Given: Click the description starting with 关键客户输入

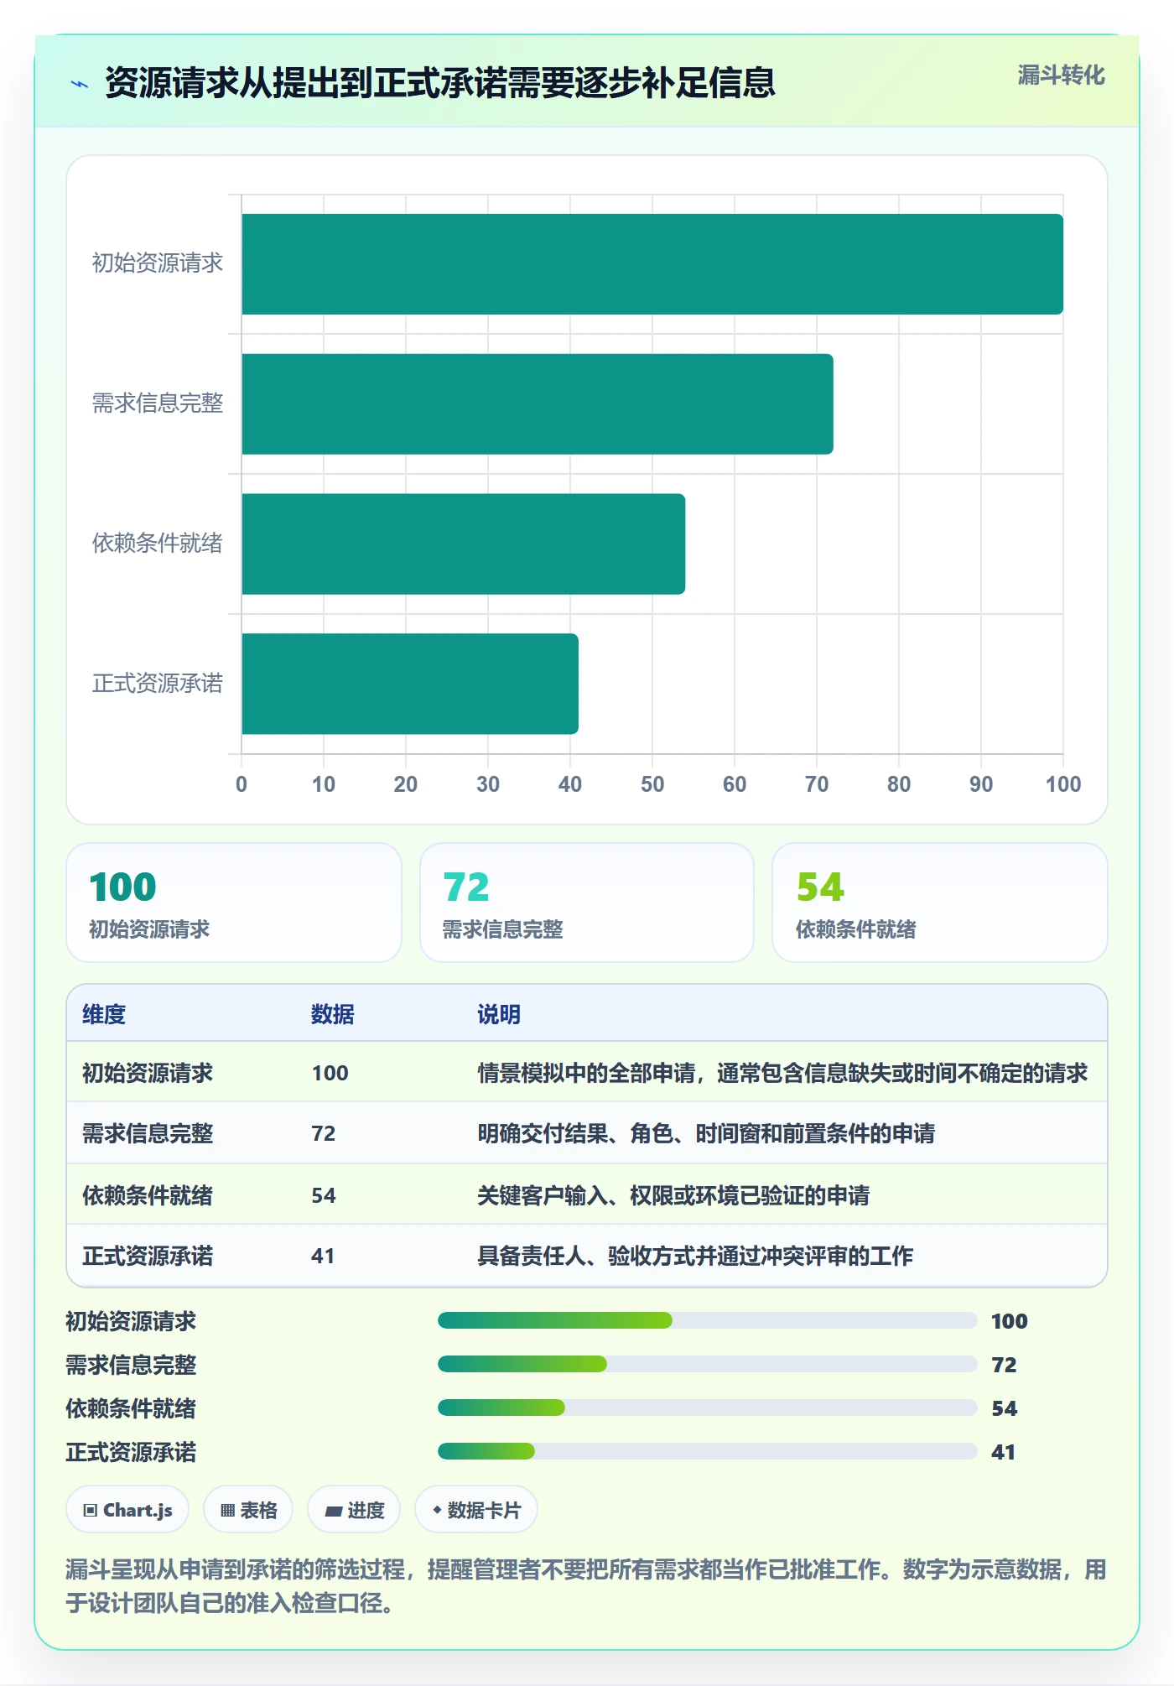Looking at the screenshot, I should [x=673, y=1195].
